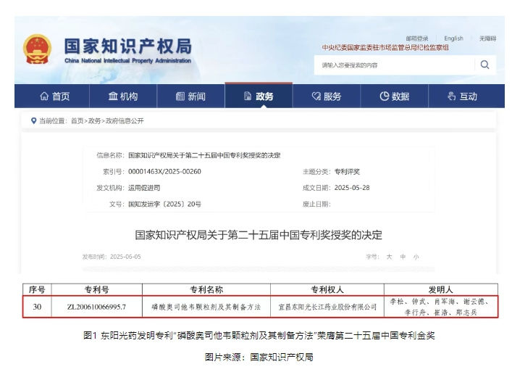Click the serial number 30 cell
Viewport: 512px width, 372px height.
coord(37,307)
